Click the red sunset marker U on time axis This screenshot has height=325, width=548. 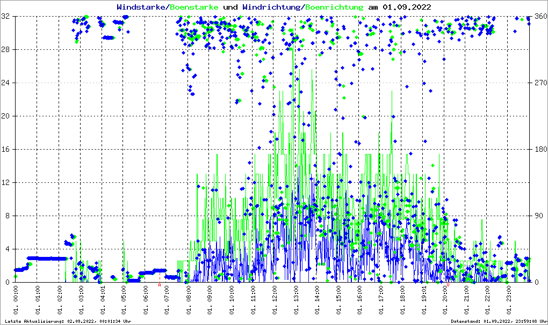[448, 285]
